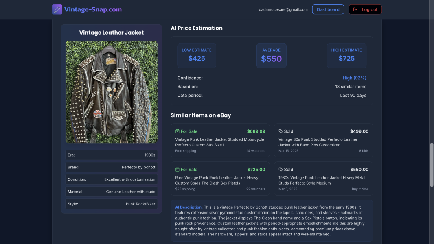Click the 'Buy It Now' label
434x244 pixels.
[x=360, y=189]
